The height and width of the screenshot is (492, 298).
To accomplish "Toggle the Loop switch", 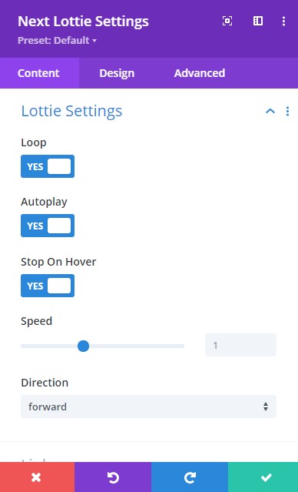I will click(x=48, y=166).
